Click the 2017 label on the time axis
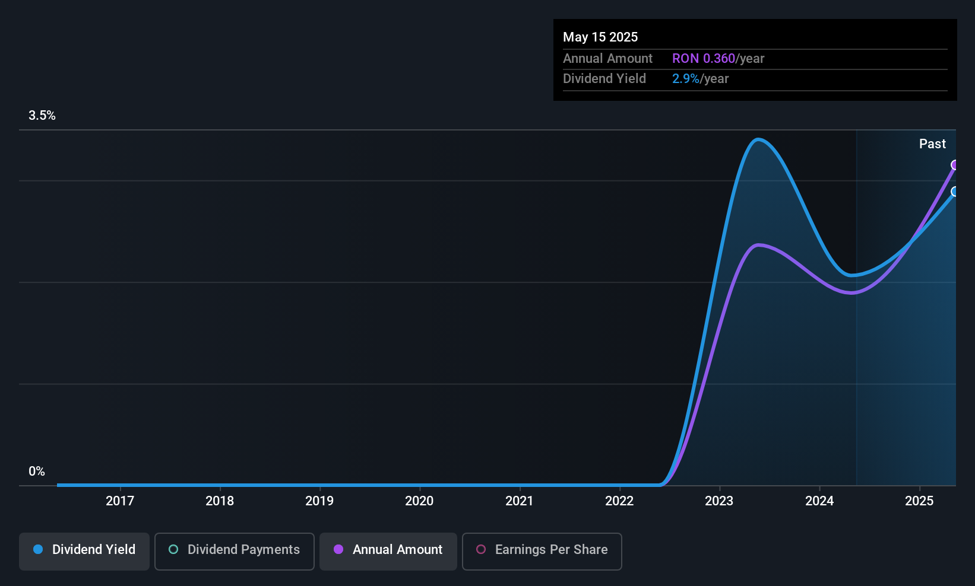 click(x=120, y=501)
